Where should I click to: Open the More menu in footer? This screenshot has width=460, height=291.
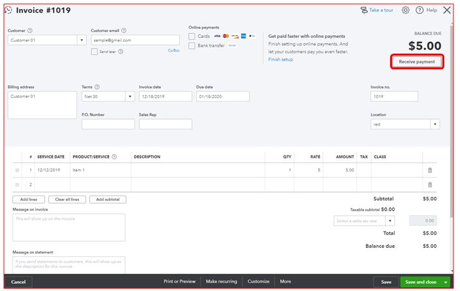pyautogui.click(x=286, y=281)
